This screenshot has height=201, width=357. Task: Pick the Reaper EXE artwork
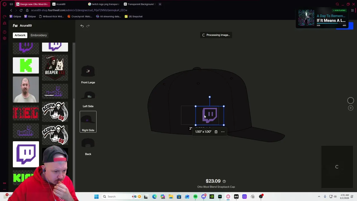[x=55, y=68]
